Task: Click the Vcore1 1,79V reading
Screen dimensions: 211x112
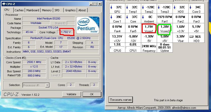Action: (x=149, y=28)
